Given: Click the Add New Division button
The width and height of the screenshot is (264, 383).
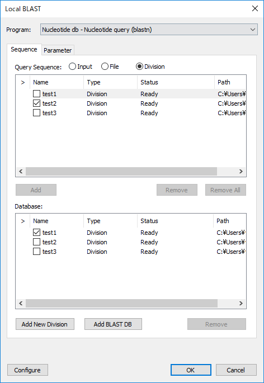Looking at the screenshot, I should coord(45,324).
